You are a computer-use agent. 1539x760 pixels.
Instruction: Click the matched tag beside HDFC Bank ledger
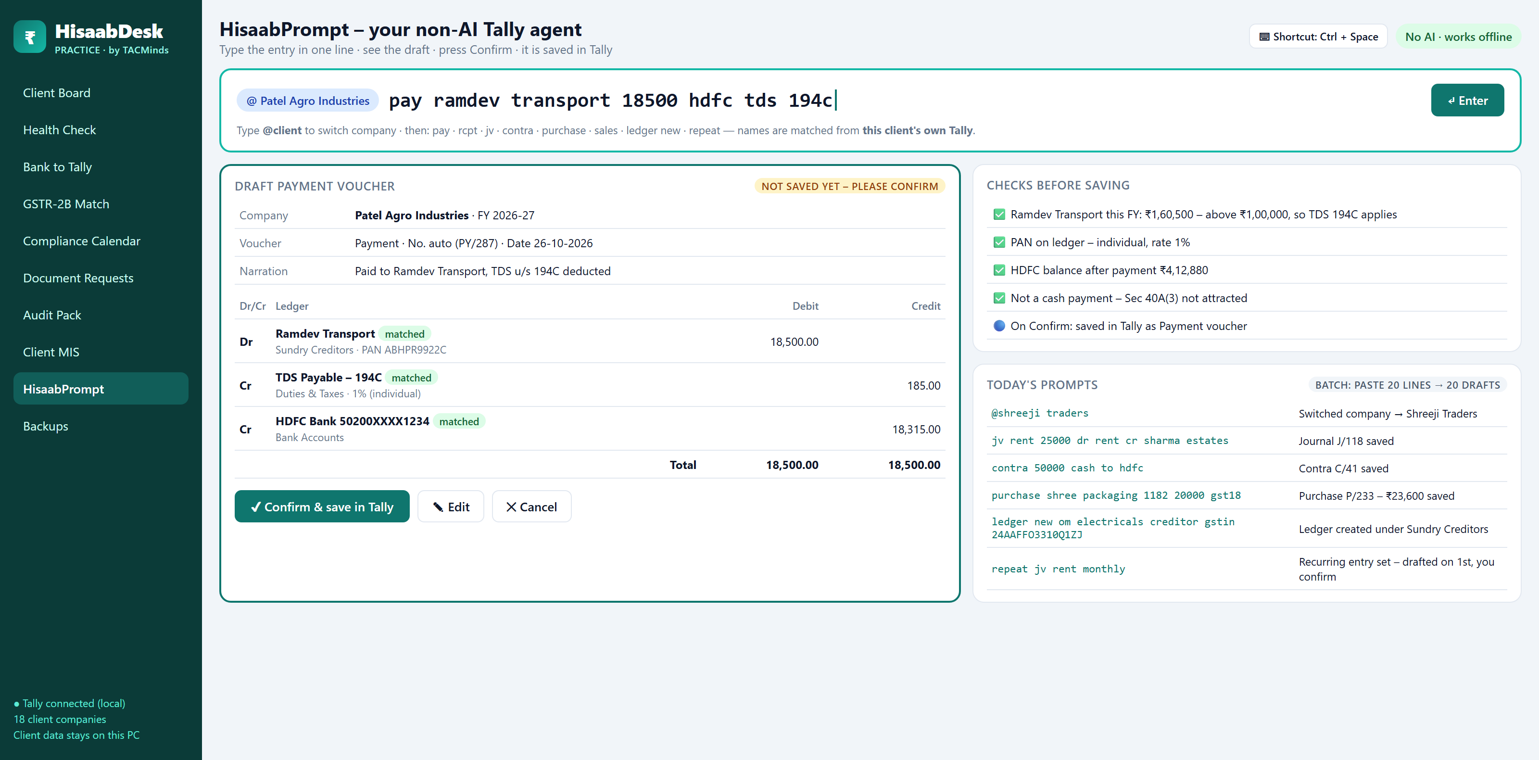pos(459,421)
